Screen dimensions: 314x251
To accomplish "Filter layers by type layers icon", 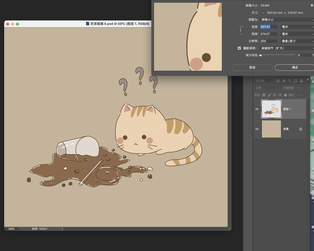I will tap(290, 81).
